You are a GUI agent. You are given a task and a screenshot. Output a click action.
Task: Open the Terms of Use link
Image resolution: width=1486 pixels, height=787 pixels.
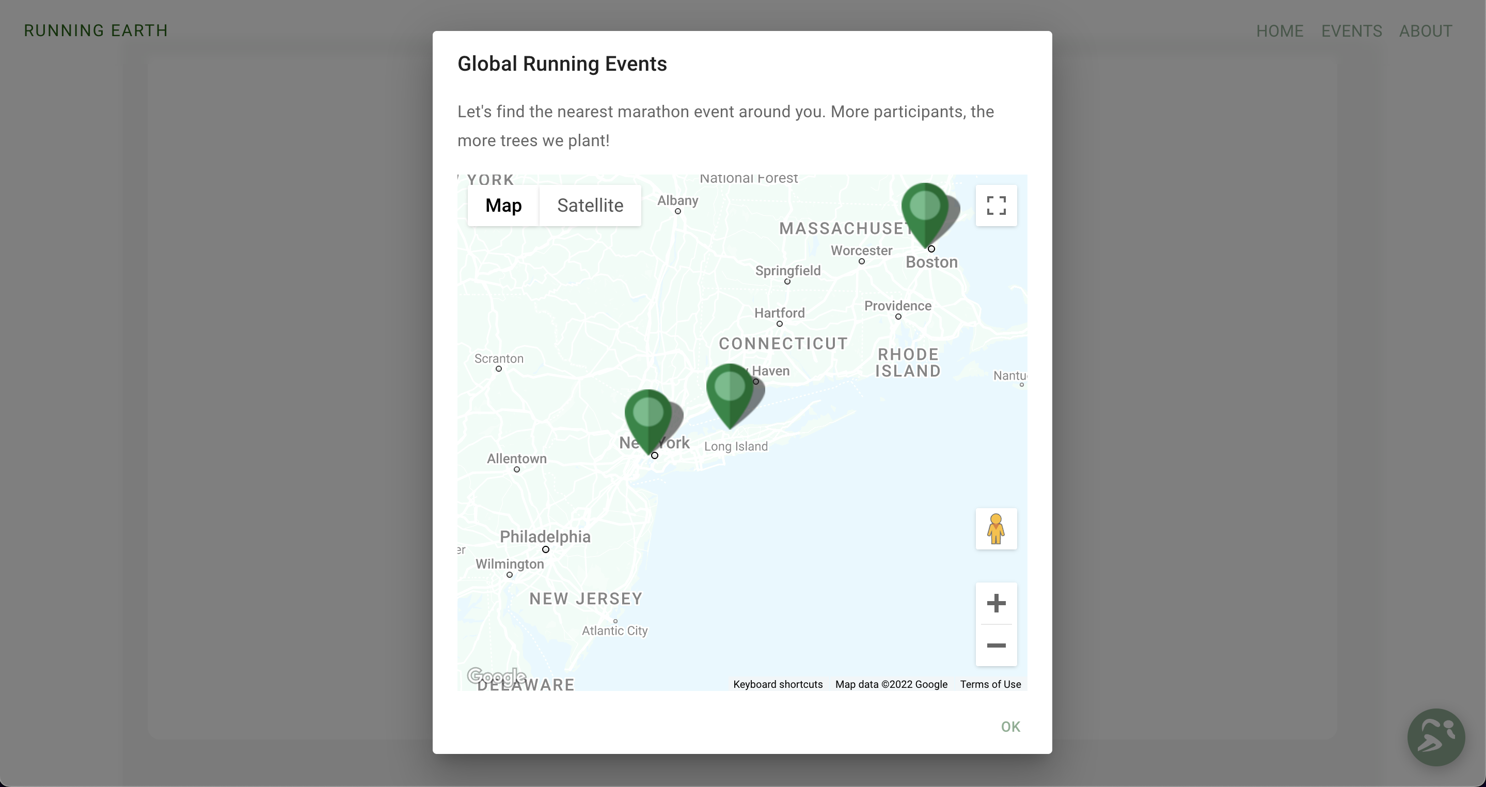(x=990, y=684)
